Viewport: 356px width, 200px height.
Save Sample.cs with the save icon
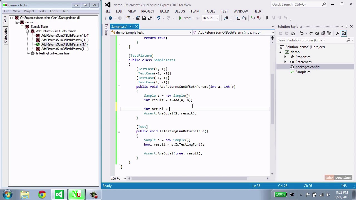pos(144,18)
